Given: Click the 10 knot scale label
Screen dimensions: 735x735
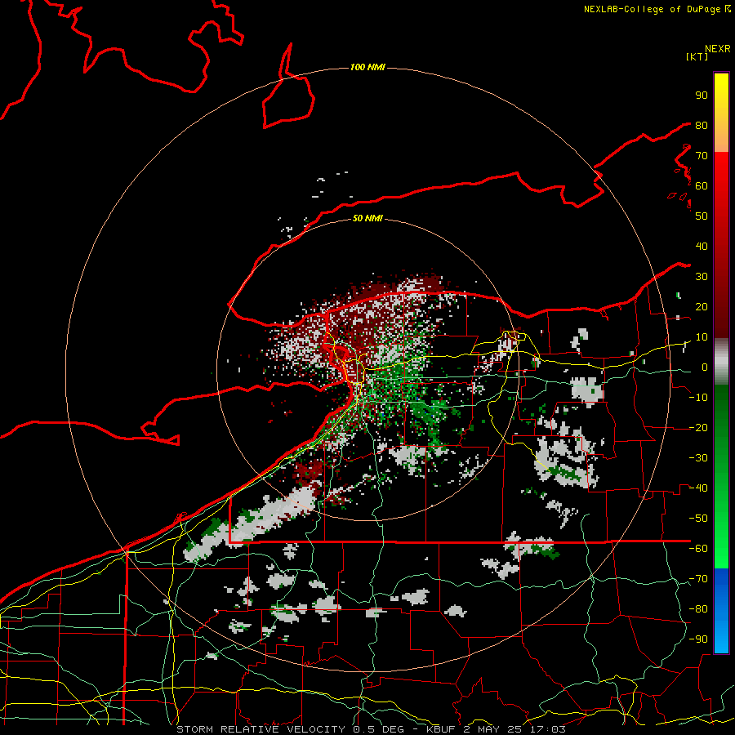Looking at the screenshot, I should (x=702, y=337).
